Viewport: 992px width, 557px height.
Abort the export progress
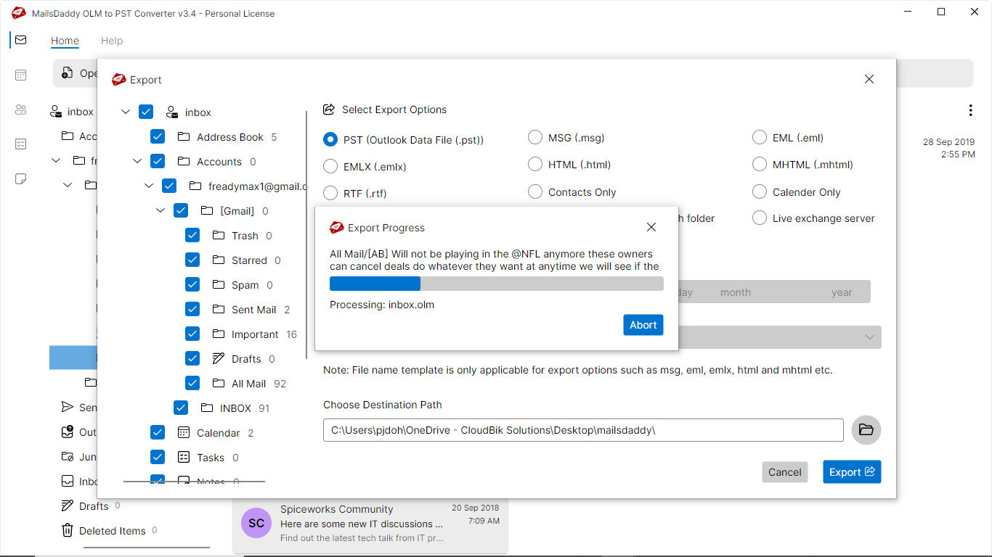(x=643, y=325)
